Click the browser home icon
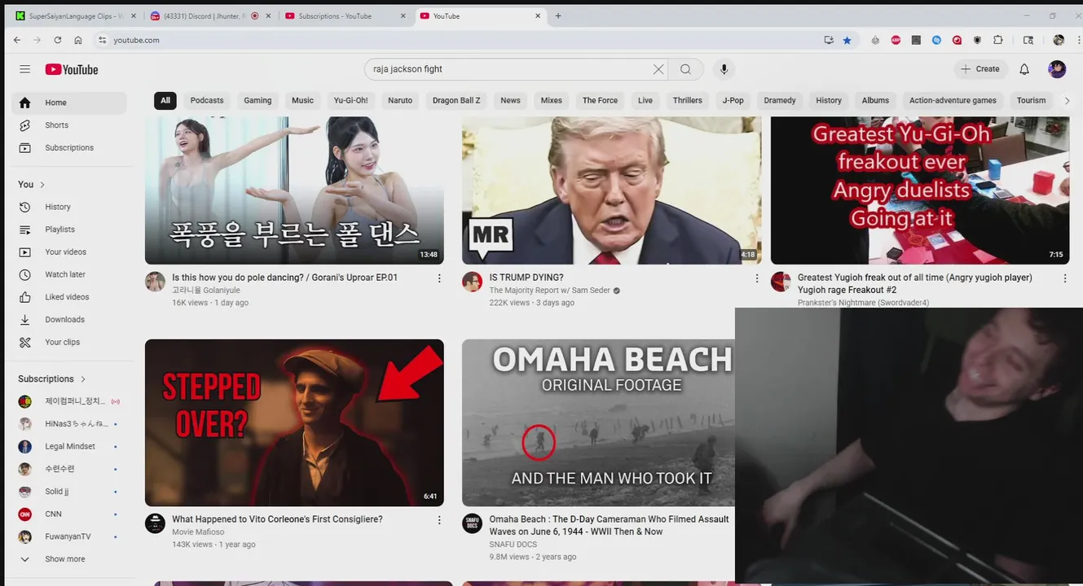This screenshot has height=586, width=1083. [x=78, y=40]
